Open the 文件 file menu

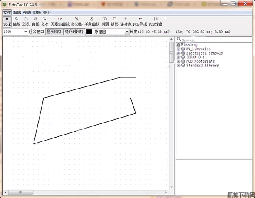pyautogui.click(x=7, y=13)
